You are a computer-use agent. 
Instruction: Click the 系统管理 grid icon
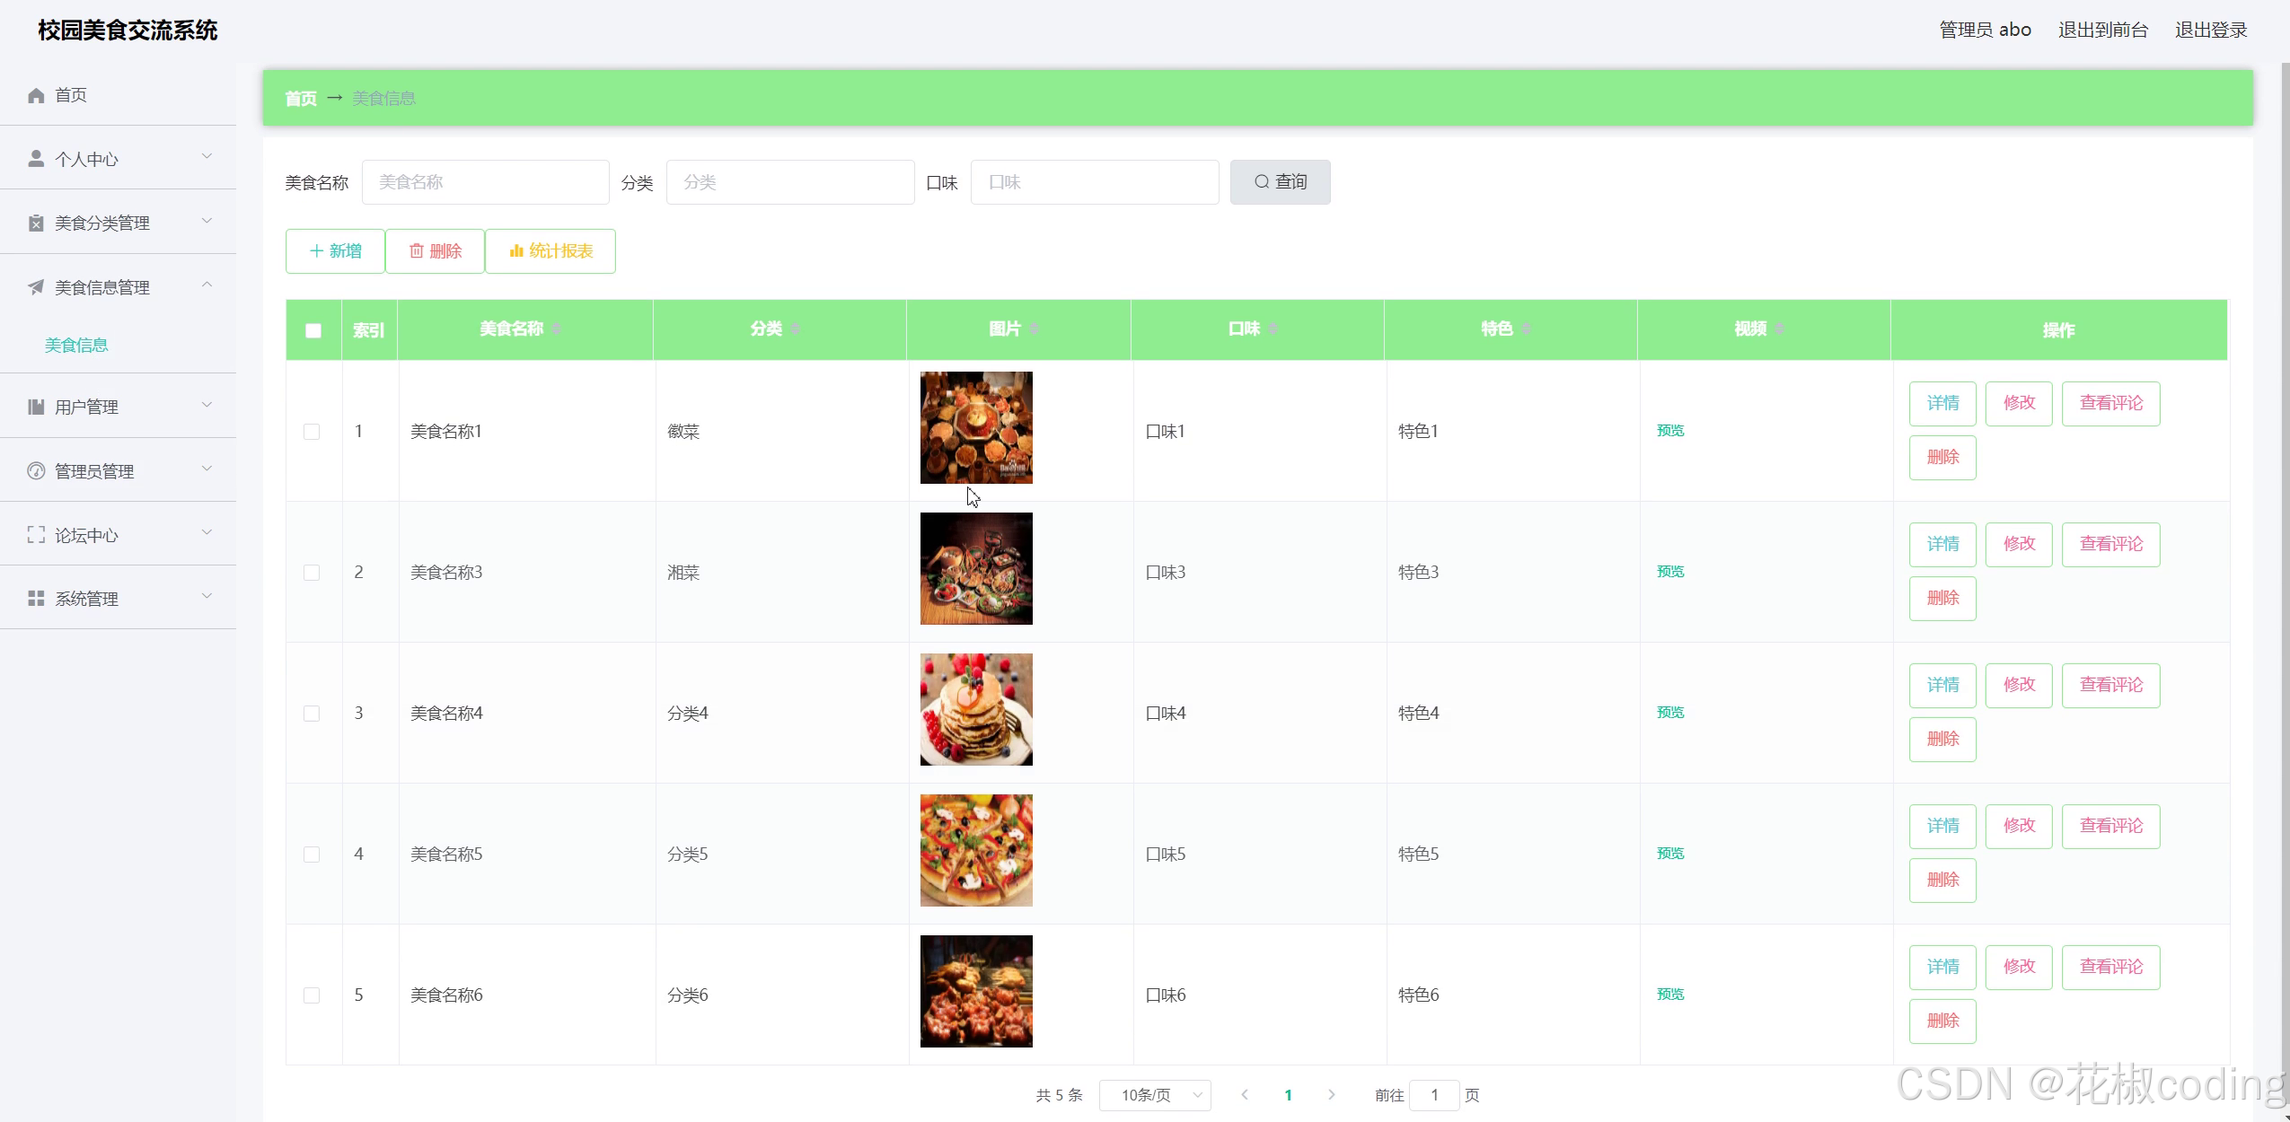[x=36, y=599]
